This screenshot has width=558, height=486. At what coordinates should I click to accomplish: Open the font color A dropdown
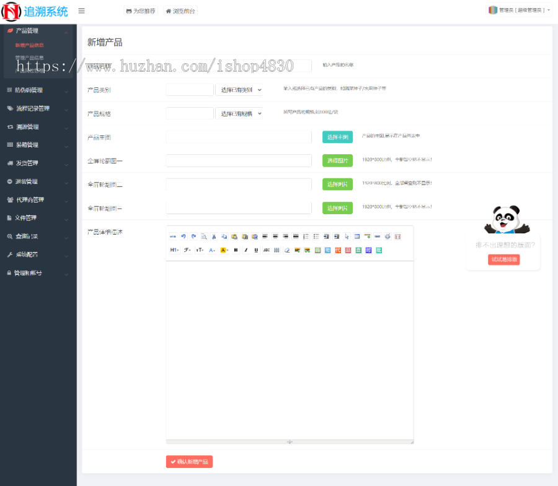click(x=212, y=250)
